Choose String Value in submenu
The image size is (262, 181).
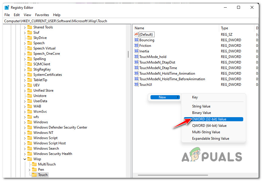click(x=214, y=106)
